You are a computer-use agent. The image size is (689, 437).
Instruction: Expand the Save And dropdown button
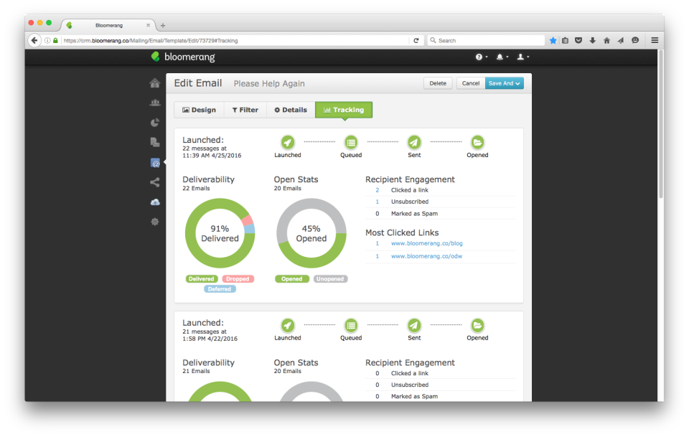pos(504,83)
